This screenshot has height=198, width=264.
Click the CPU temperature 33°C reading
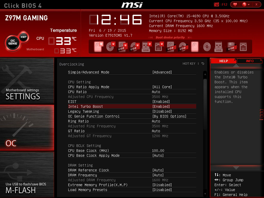click(x=62, y=41)
